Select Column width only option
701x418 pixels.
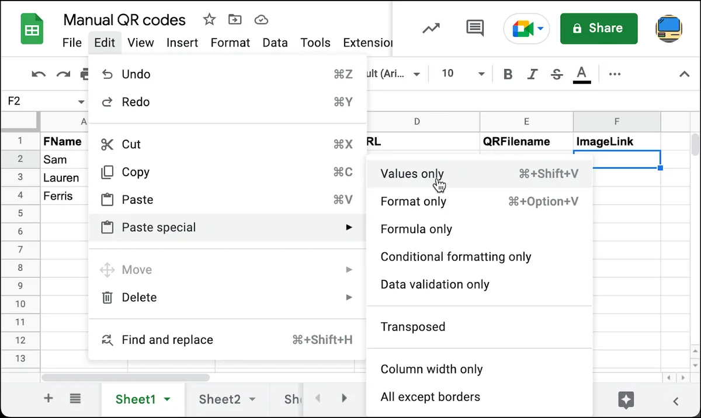[x=480, y=370]
